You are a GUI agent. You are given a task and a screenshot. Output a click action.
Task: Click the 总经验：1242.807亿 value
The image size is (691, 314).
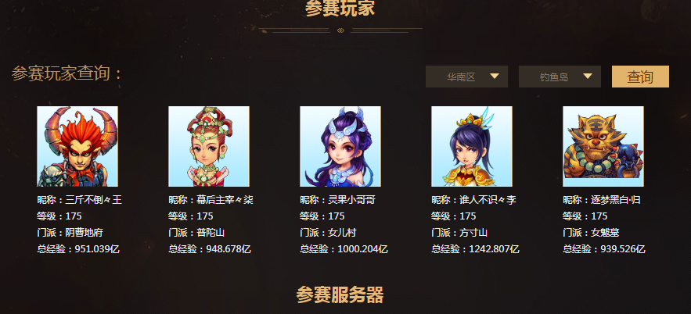click(475, 249)
